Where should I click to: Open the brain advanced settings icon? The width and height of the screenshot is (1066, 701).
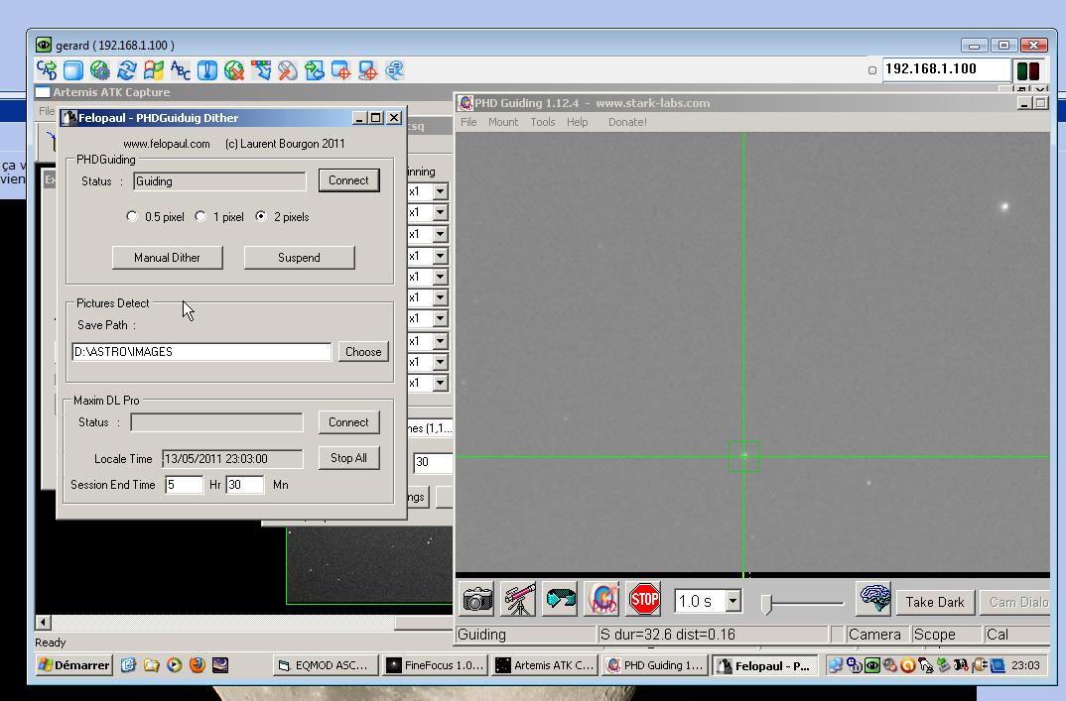[873, 599]
